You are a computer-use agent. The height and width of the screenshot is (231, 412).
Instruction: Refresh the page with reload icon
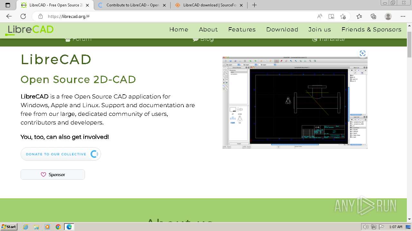pos(23,16)
